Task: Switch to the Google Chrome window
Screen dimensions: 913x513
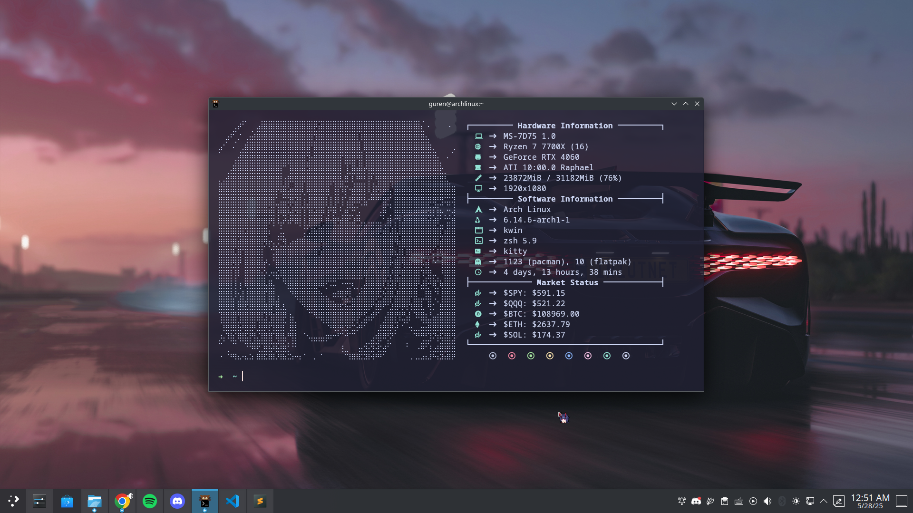Action: pyautogui.click(x=122, y=501)
